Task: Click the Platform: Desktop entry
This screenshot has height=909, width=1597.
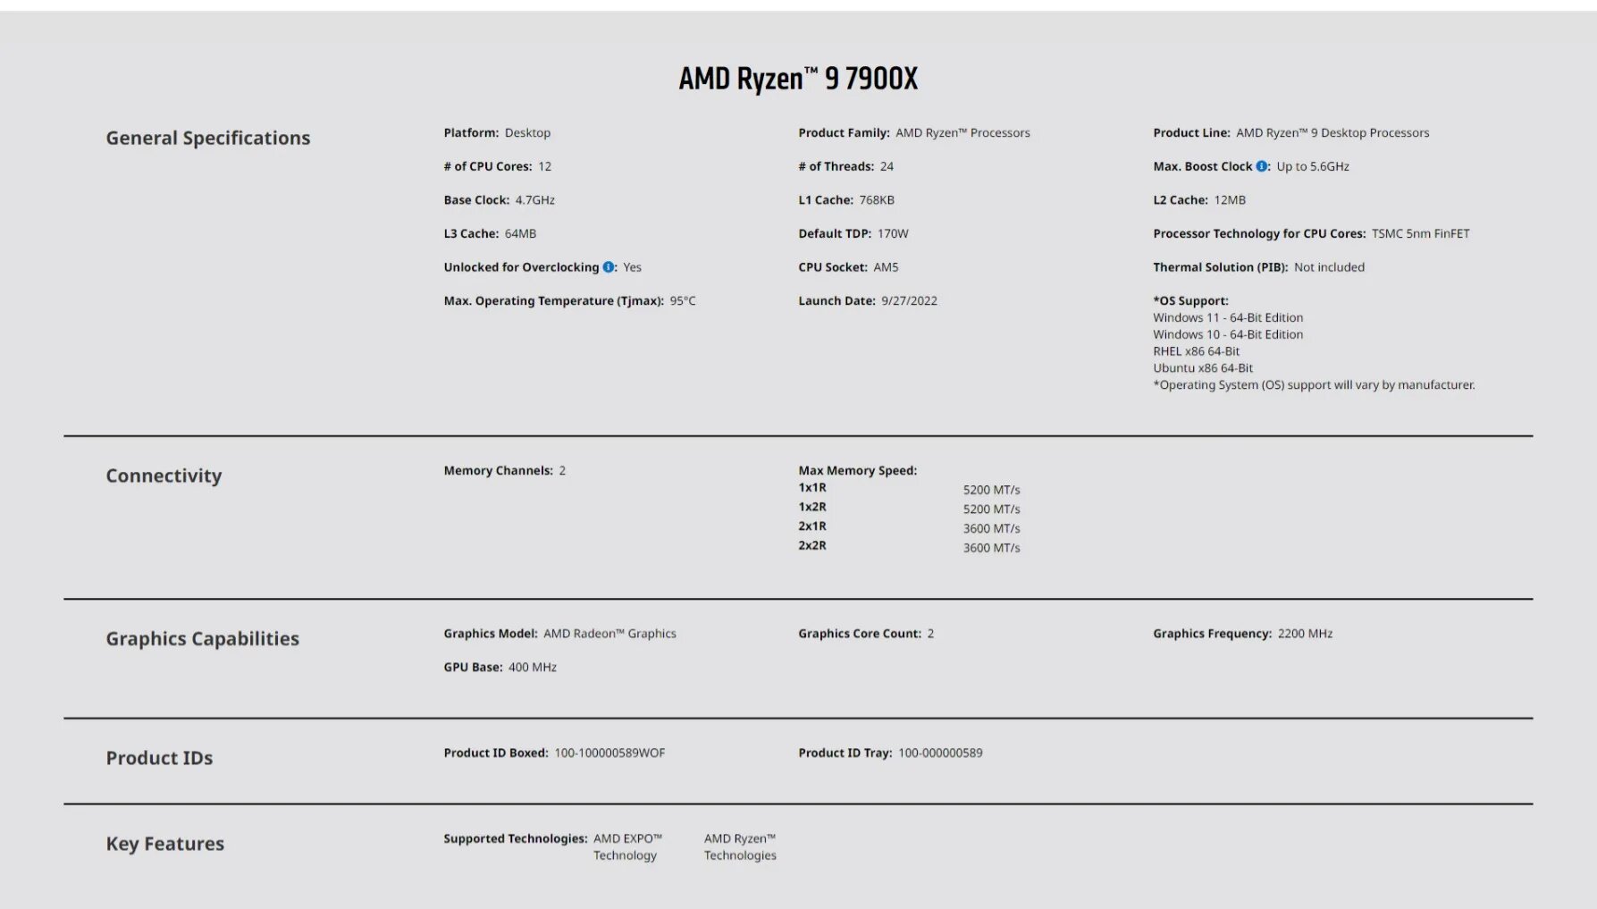Action: (497, 133)
